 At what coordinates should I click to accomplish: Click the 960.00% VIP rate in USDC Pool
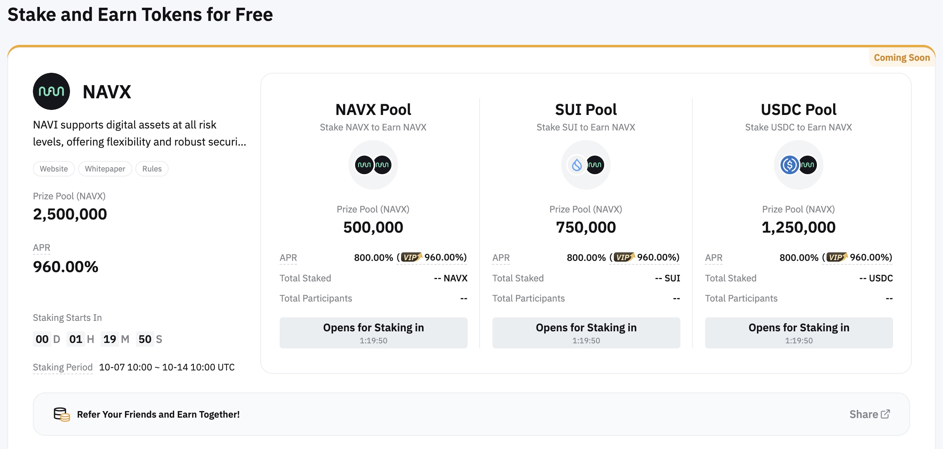tap(869, 257)
